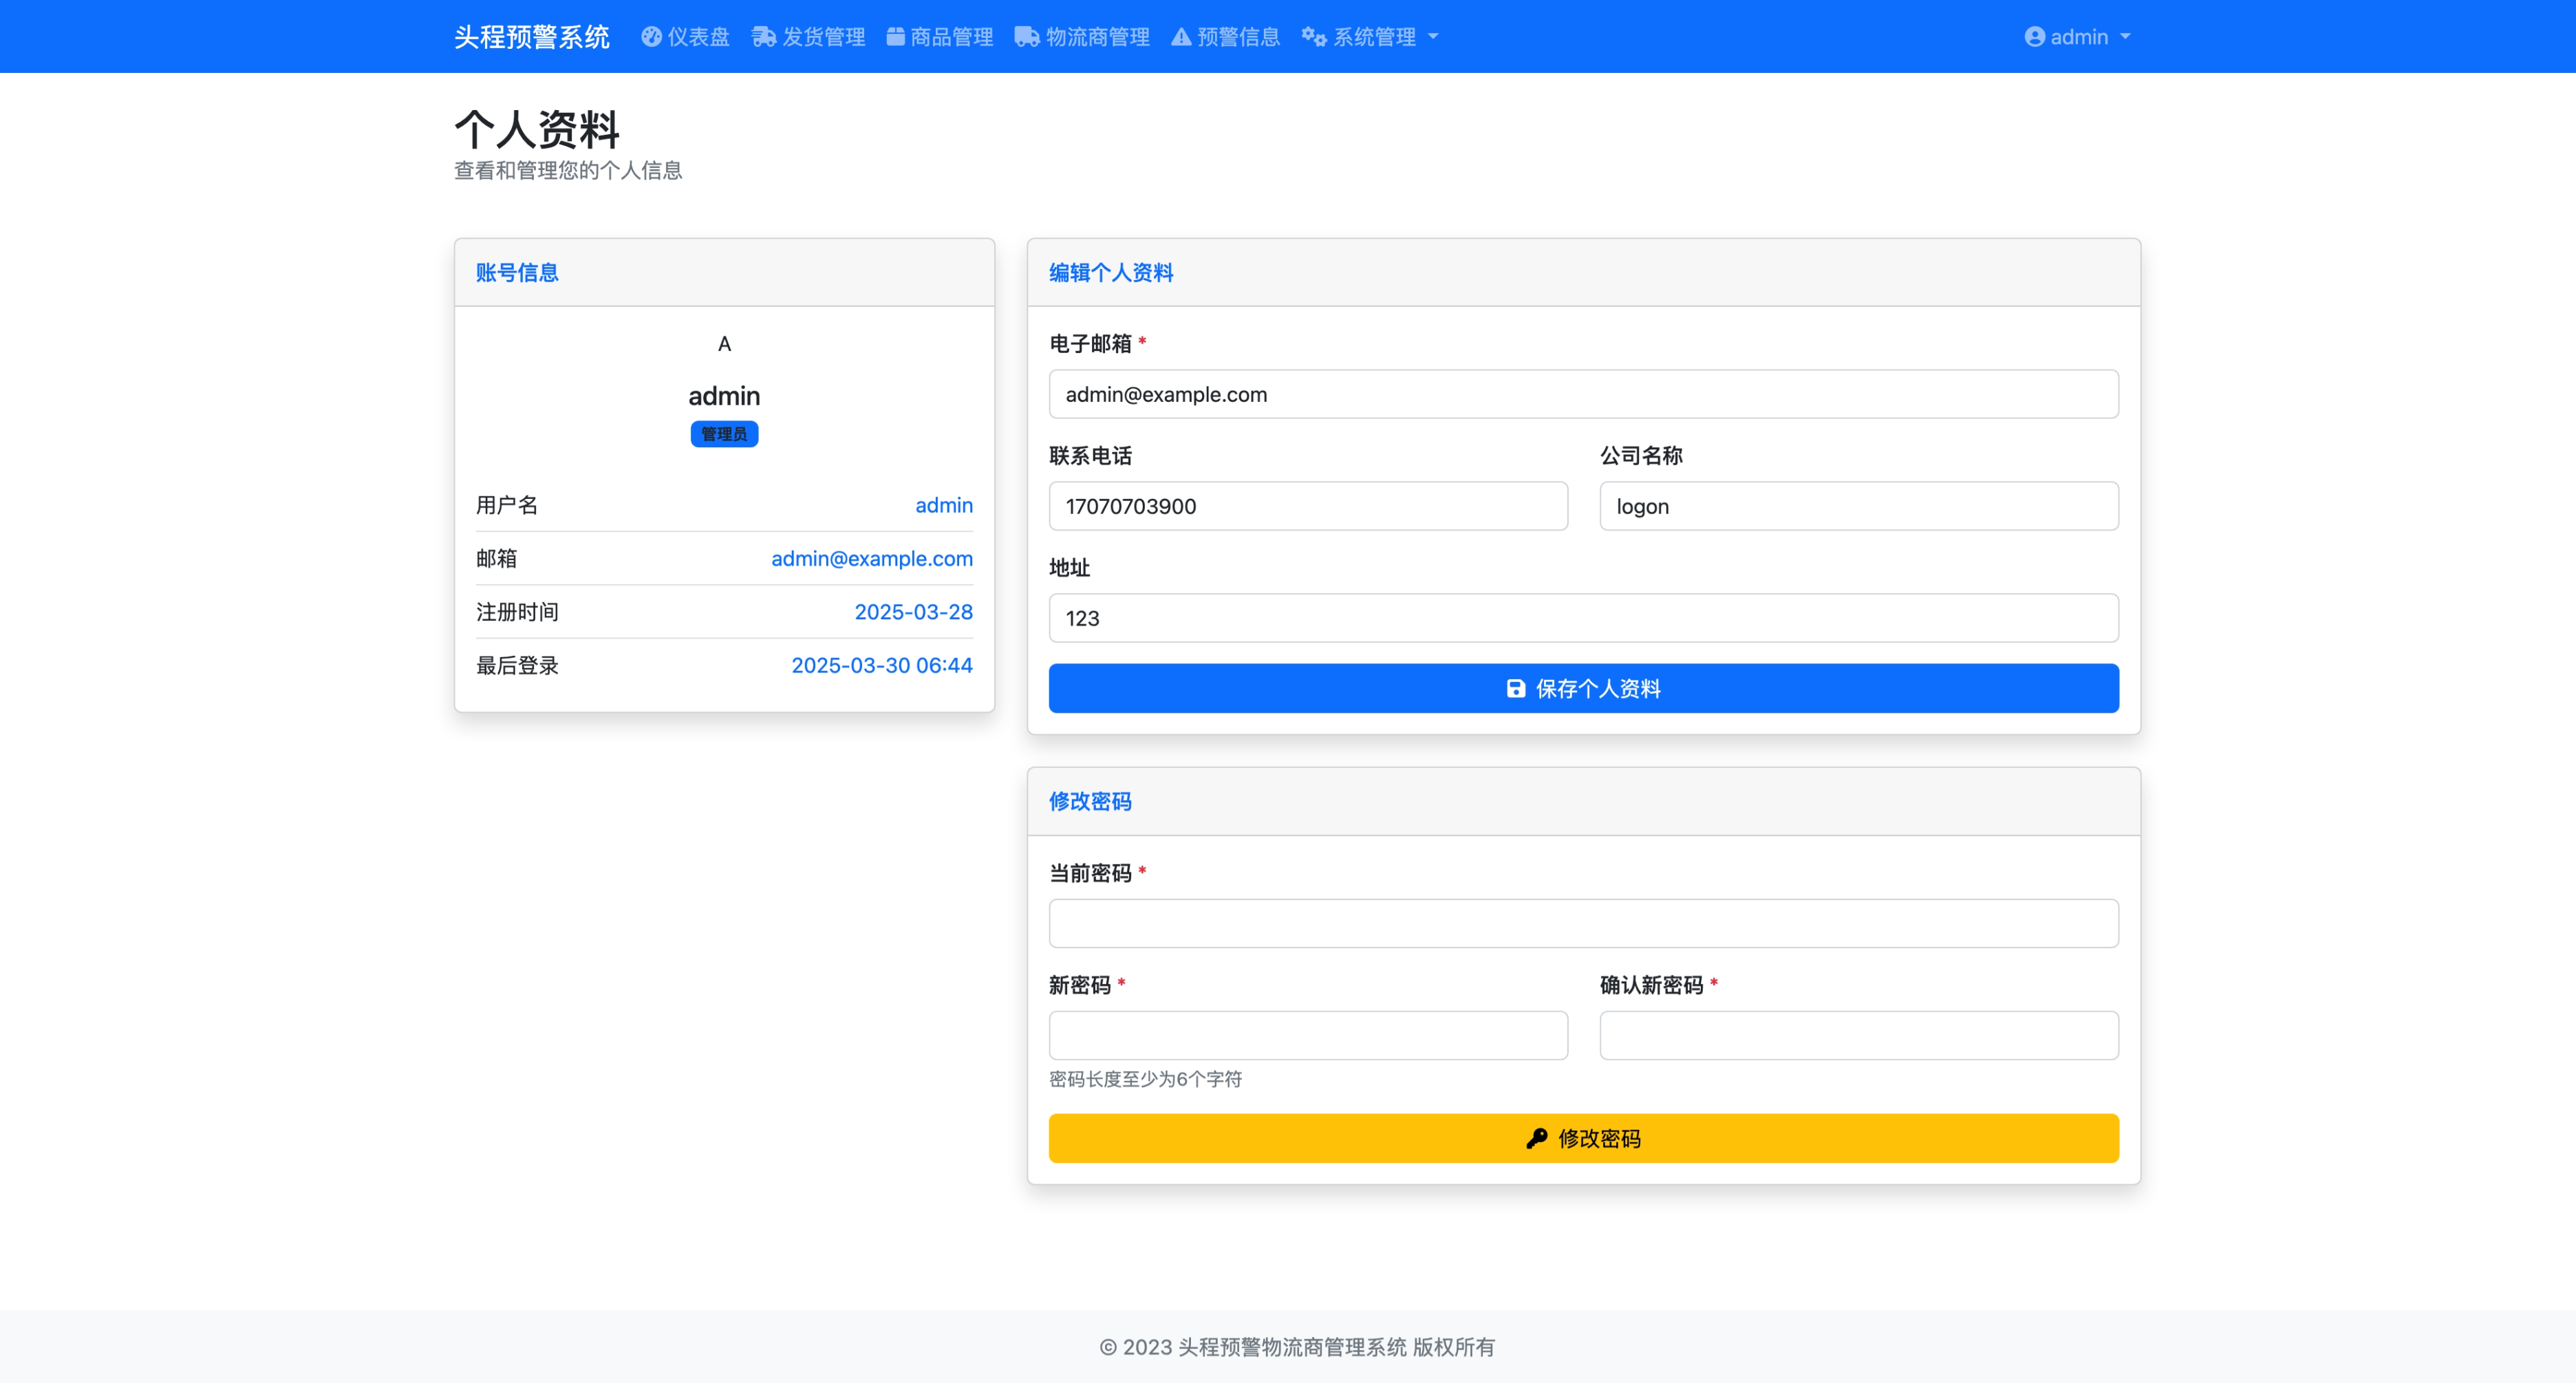The height and width of the screenshot is (1383, 2576).
Task: Go to 商品管理 in navigation bar
Action: click(x=951, y=37)
